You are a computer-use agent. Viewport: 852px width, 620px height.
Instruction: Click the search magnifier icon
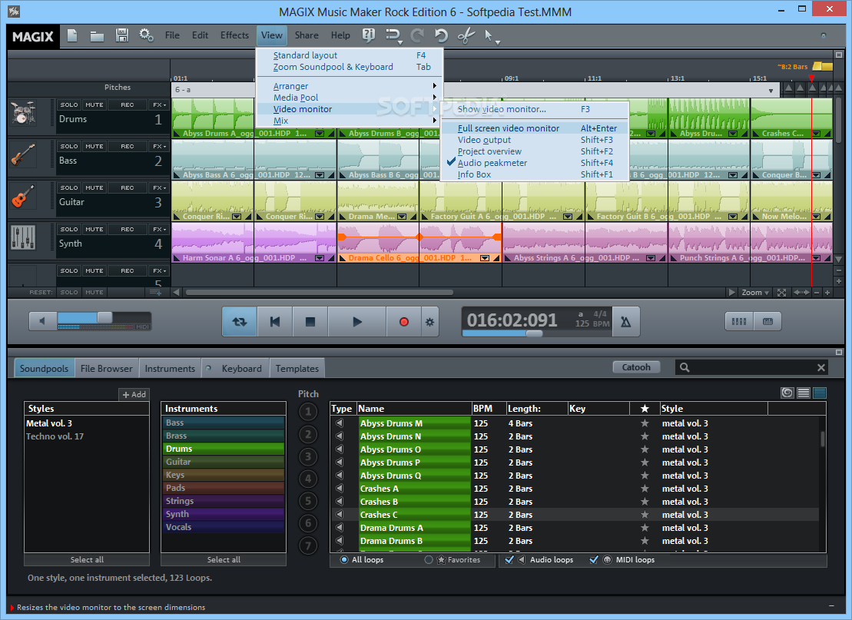coord(685,367)
